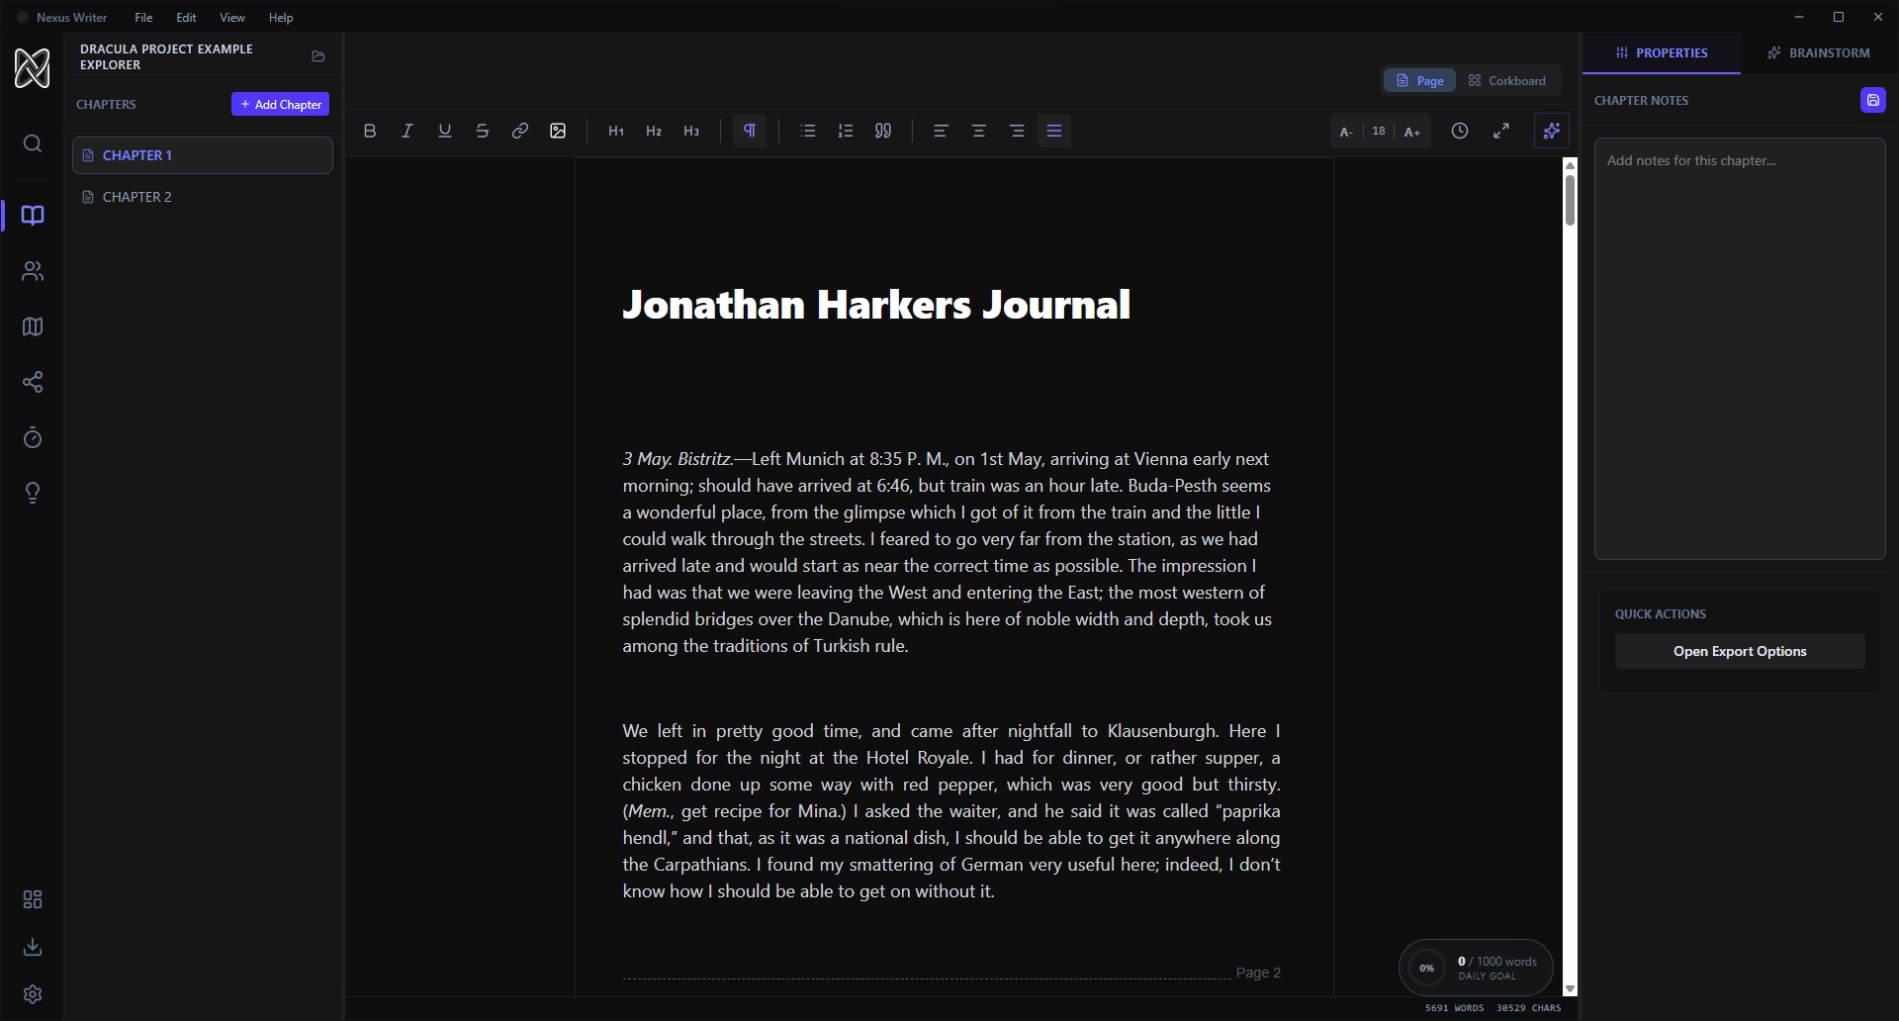Set Heading 3 style
The image size is (1899, 1021).
[x=691, y=131]
